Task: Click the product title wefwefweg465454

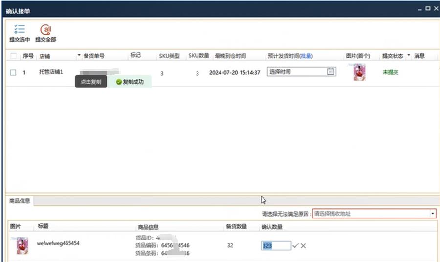Action: [x=58, y=243]
